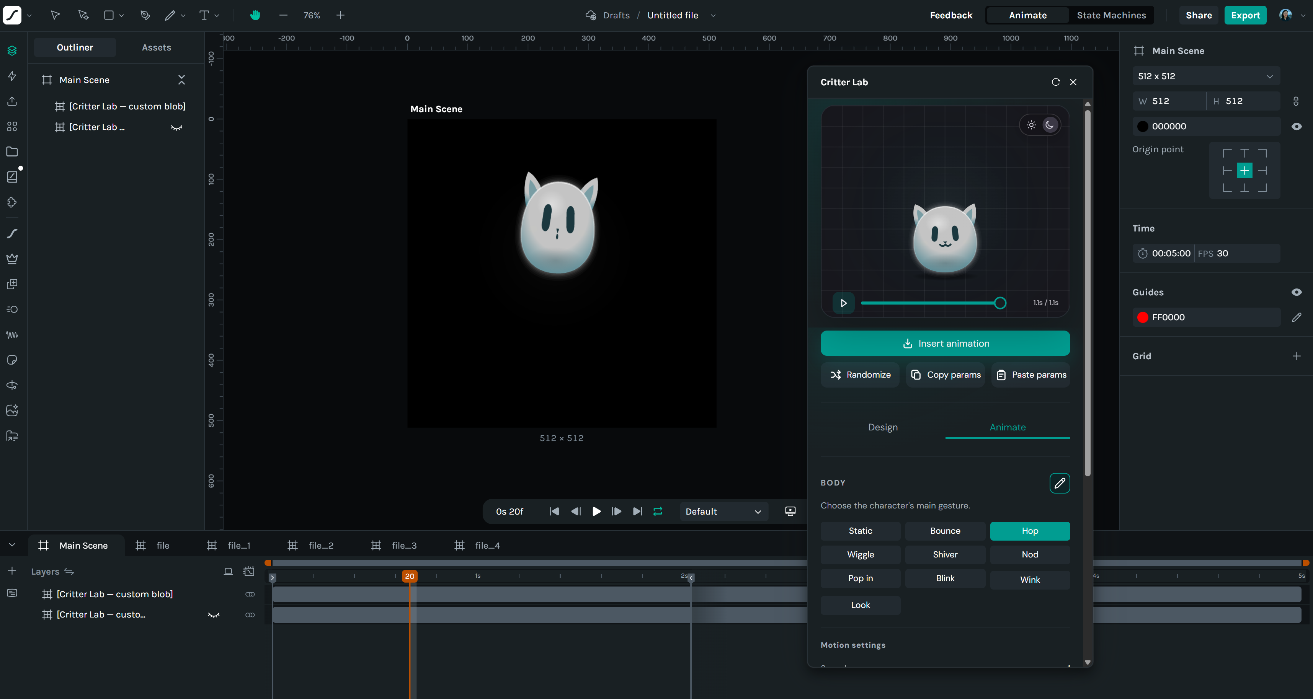This screenshot has width=1313, height=699.
Task: Toggle loop playback in the timeline bar
Action: point(658,512)
